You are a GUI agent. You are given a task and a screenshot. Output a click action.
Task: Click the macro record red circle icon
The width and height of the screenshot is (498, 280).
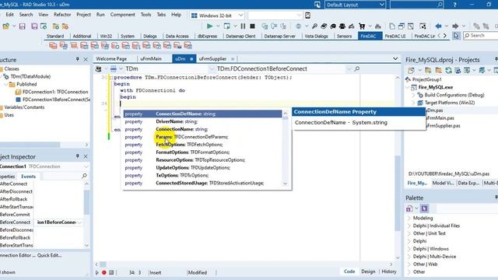[x=103, y=272]
